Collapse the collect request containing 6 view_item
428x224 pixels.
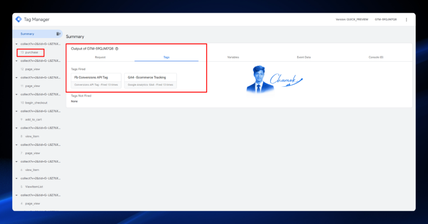16,161
